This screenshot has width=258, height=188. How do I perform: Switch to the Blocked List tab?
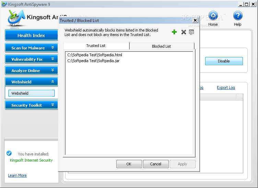click(162, 46)
